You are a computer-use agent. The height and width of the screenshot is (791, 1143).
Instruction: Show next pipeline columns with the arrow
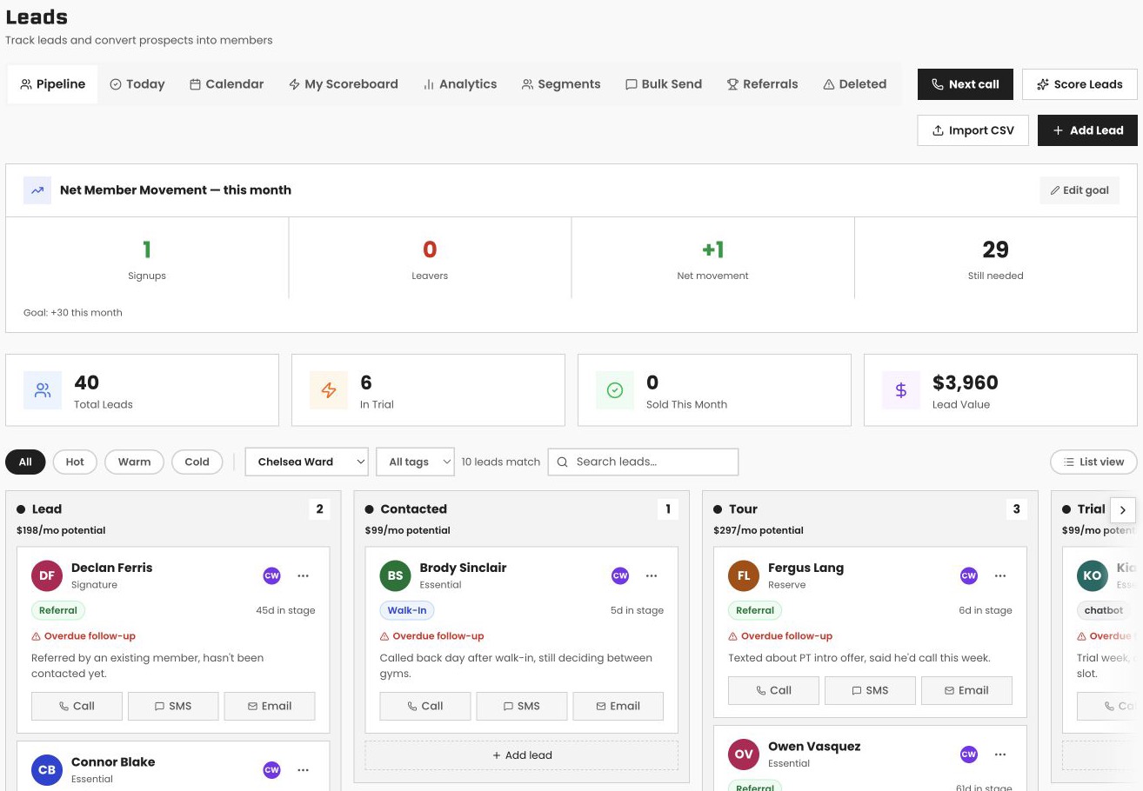pyautogui.click(x=1123, y=510)
